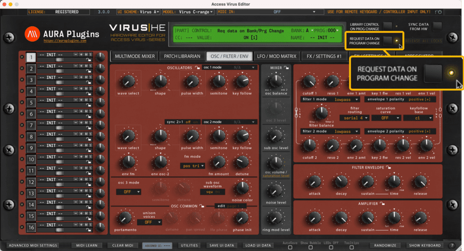Viewport: 464px width, 251px height.
Task: Click the minus button on part 4
Action: pyautogui.click(x=76, y=89)
